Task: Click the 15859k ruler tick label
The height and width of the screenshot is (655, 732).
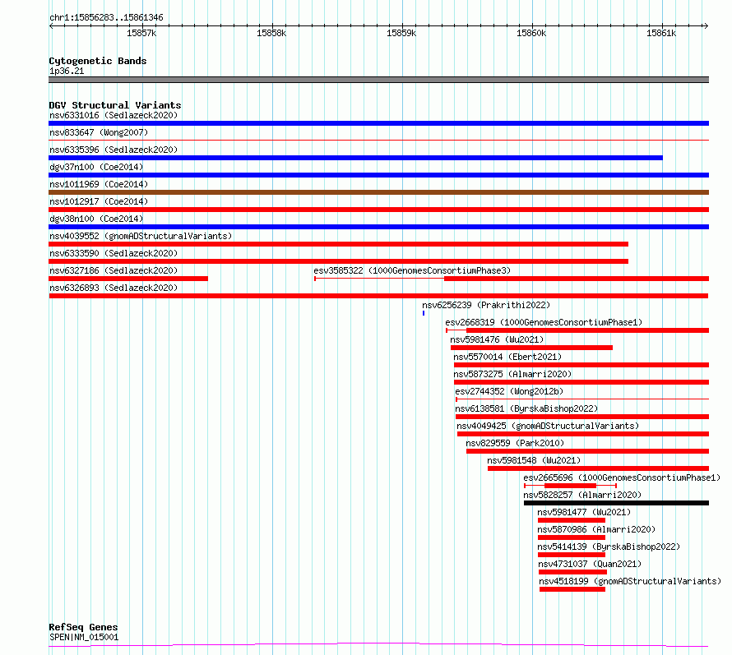Action: coord(401,33)
